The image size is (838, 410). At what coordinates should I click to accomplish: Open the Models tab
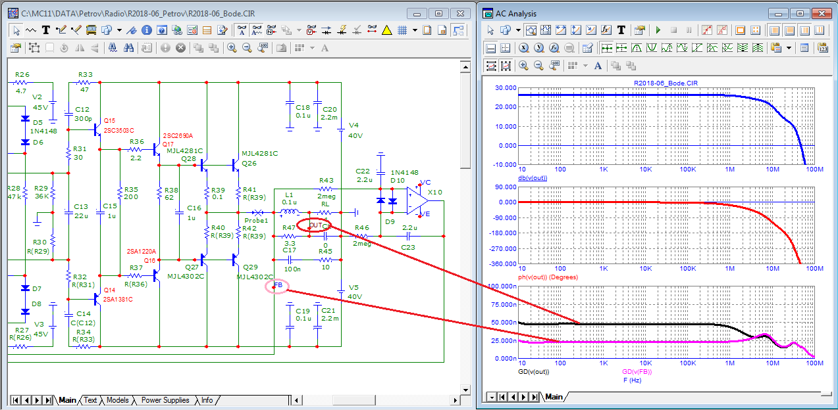(117, 400)
